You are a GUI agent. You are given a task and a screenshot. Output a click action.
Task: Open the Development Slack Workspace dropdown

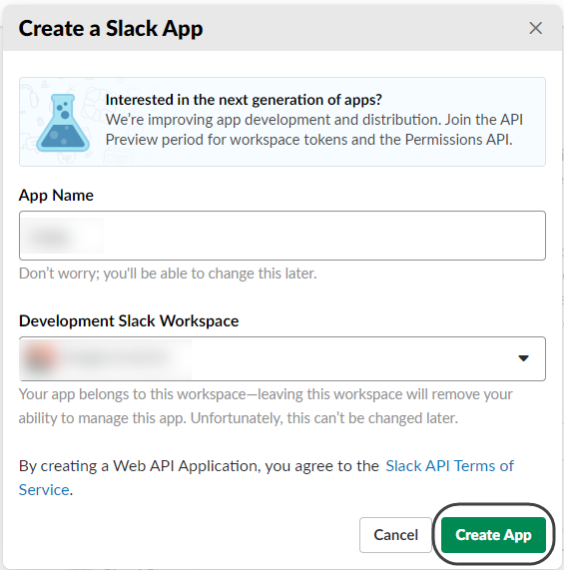click(x=282, y=358)
